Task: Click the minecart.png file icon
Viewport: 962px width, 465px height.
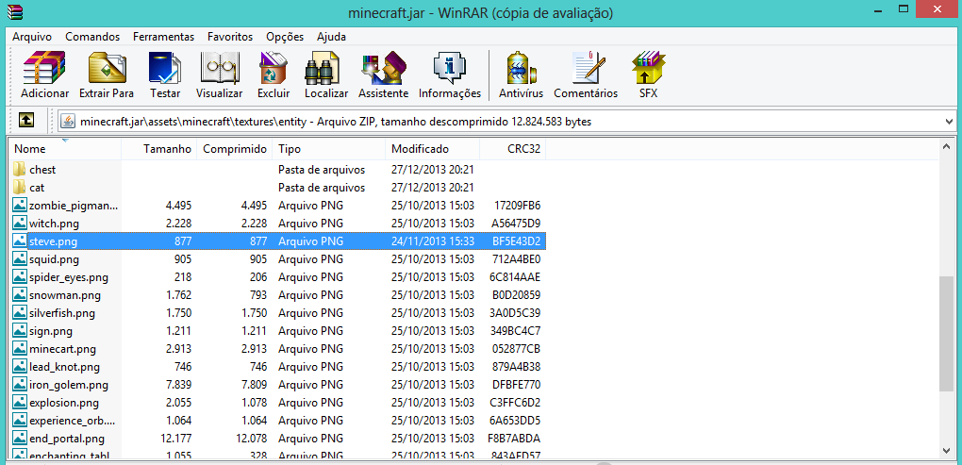Action: tap(20, 349)
